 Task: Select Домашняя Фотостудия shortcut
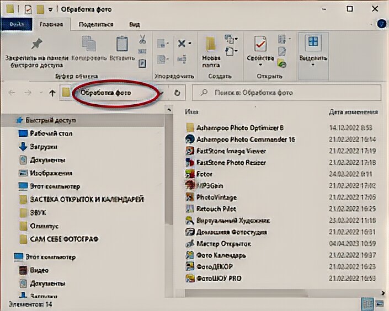[x=226, y=232]
